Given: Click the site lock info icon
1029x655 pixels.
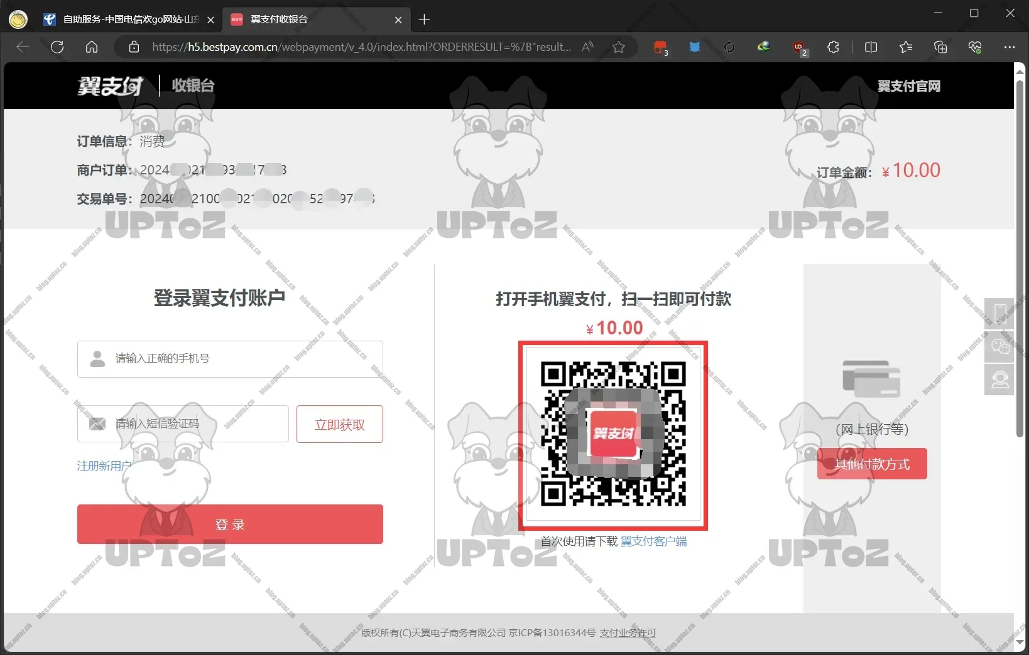Looking at the screenshot, I should [133, 47].
